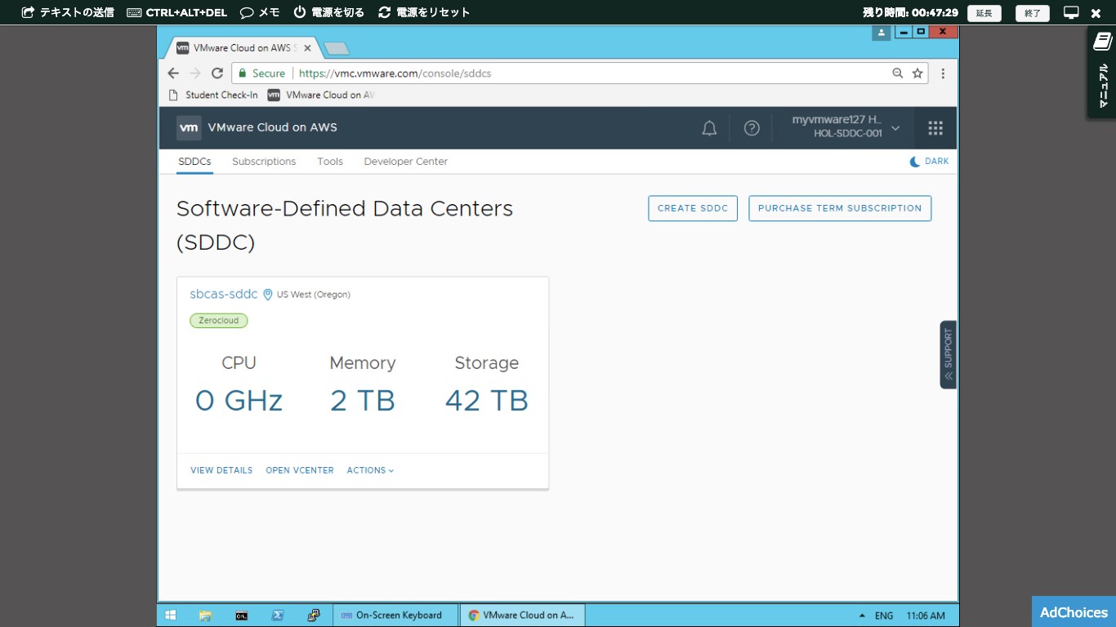Click the browser forward arrow

(x=195, y=73)
